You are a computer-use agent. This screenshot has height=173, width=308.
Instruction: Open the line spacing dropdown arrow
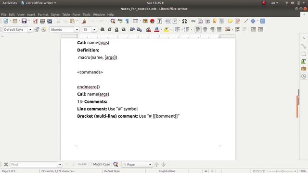[x=232, y=29]
